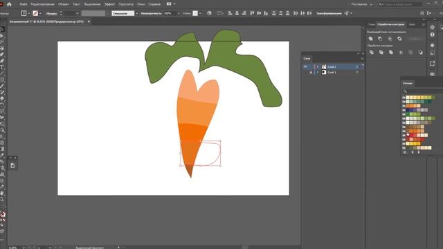Open the graphic style dropdown
The width and height of the screenshot is (443, 249).
tap(200, 13)
